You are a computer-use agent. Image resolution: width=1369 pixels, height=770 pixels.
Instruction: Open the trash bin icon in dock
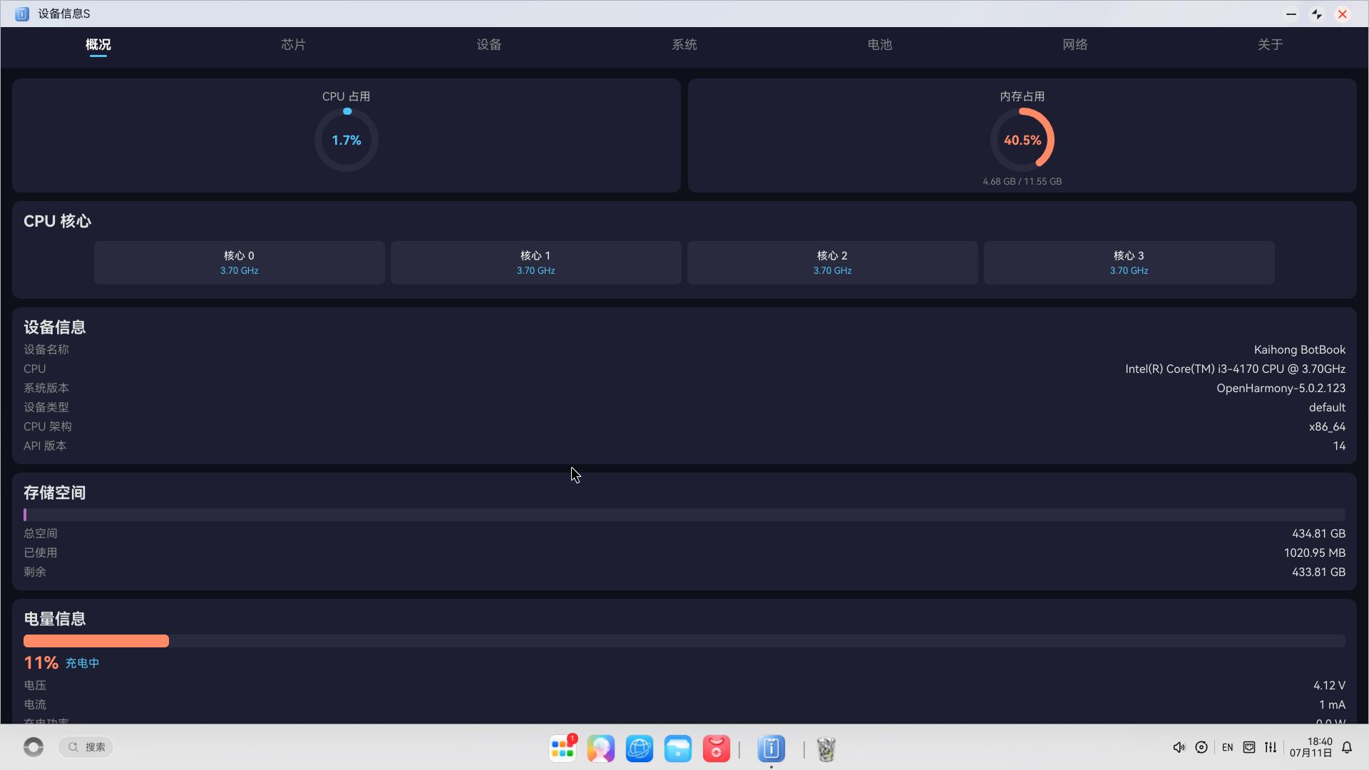[826, 749]
